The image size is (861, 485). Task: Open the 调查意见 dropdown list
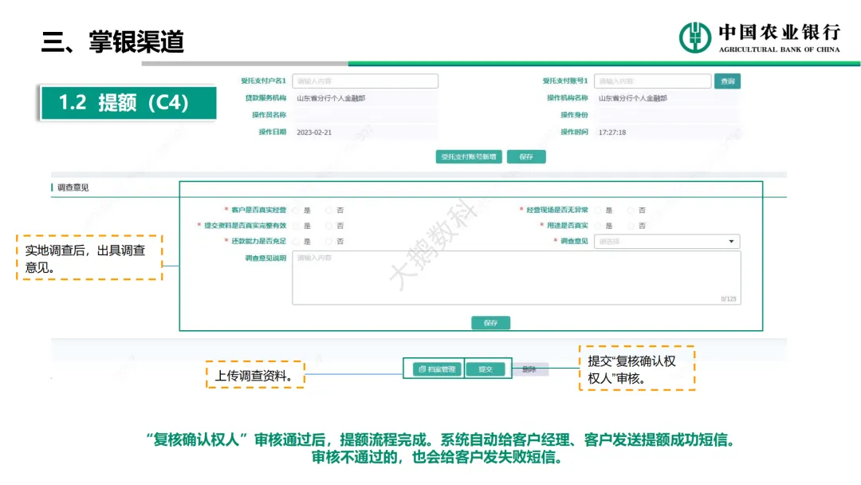tap(666, 242)
